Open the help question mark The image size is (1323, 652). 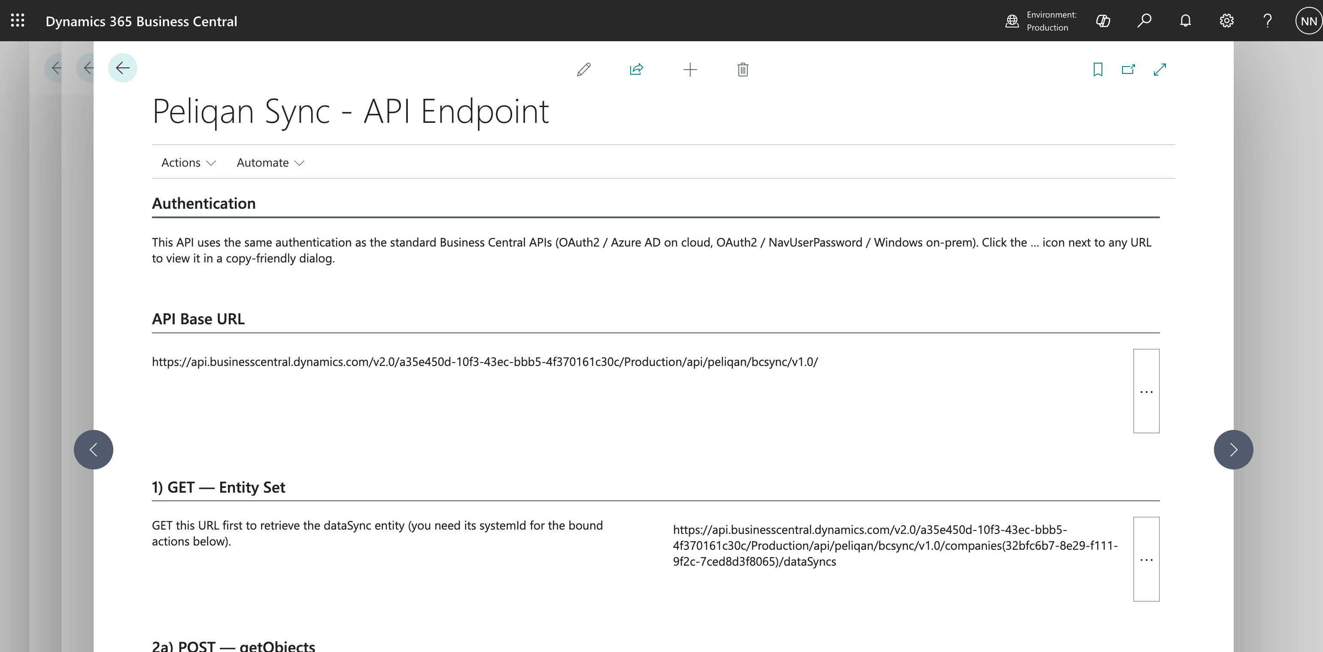[x=1267, y=21]
